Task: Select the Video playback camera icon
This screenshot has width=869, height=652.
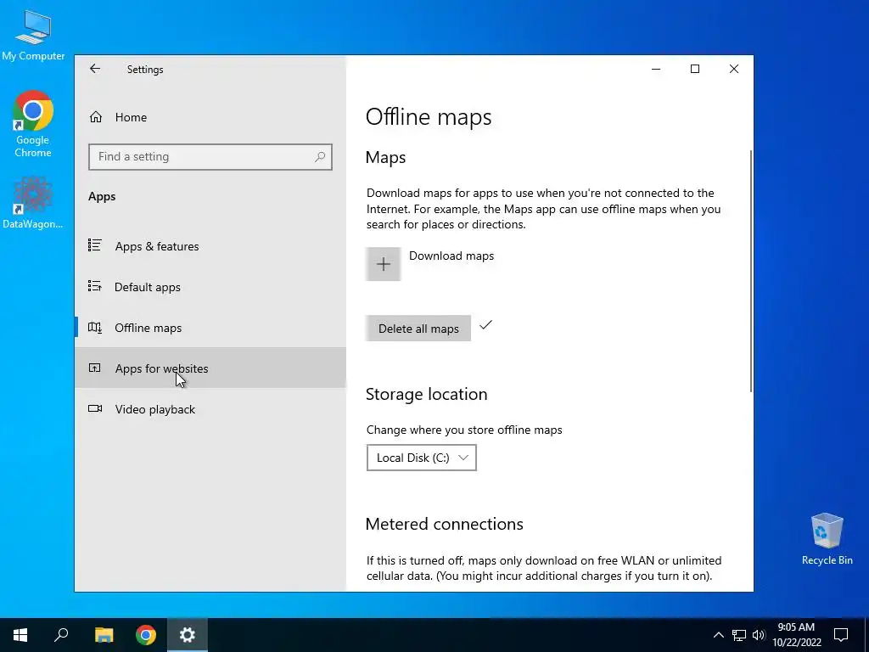Action: (95, 408)
